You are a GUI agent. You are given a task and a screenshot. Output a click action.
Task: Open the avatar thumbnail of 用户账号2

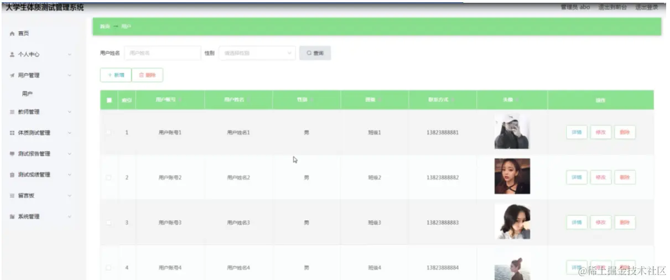coord(512,177)
